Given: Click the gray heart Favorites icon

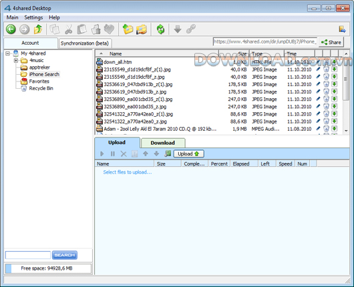Looking at the screenshot, I should pos(110,29).
